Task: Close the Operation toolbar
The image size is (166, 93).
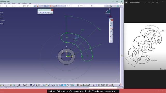Action: click(52, 10)
